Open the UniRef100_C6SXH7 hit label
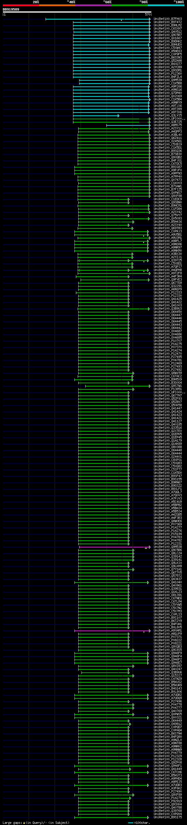The image size is (187, 825). (168, 28)
